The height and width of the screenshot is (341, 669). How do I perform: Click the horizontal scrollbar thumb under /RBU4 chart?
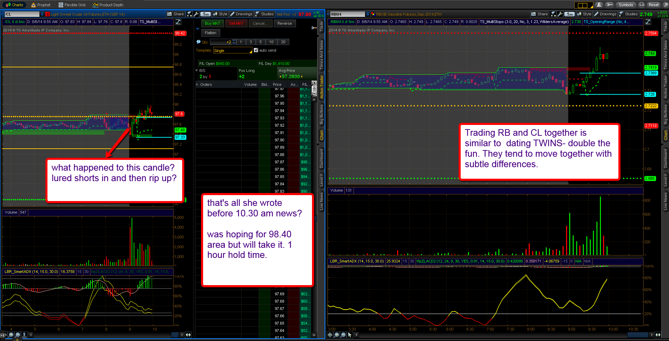point(638,335)
